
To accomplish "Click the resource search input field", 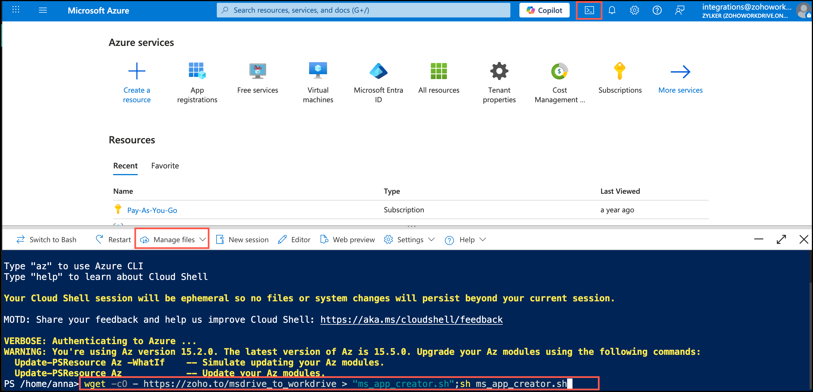I will (363, 10).
